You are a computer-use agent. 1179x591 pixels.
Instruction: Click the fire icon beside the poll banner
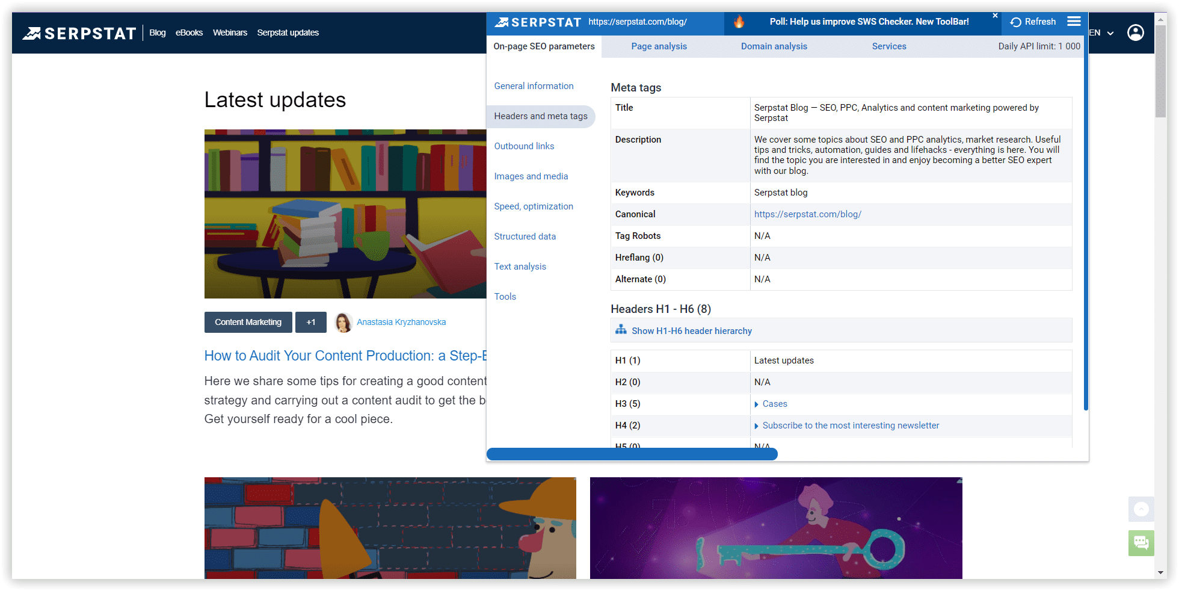(739, 22)
